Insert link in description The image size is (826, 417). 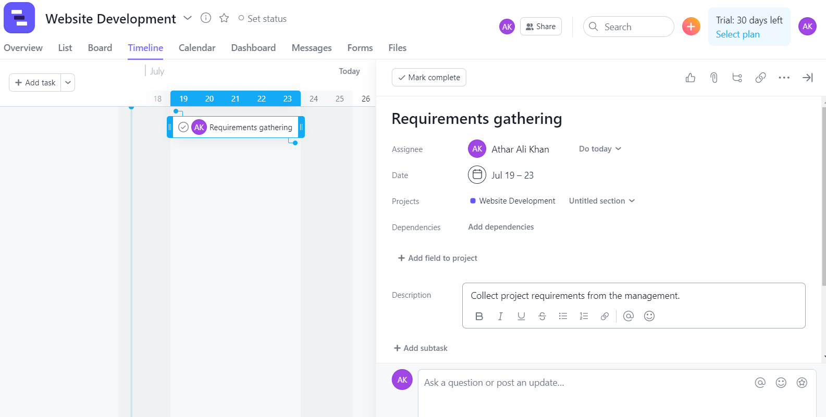605,316
